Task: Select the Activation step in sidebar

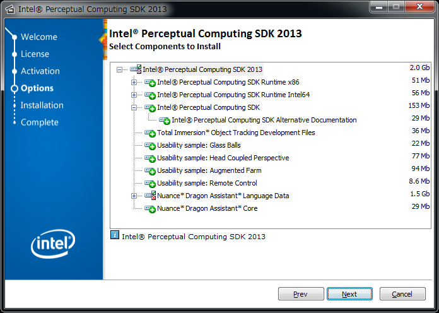Action: (40, 71)
